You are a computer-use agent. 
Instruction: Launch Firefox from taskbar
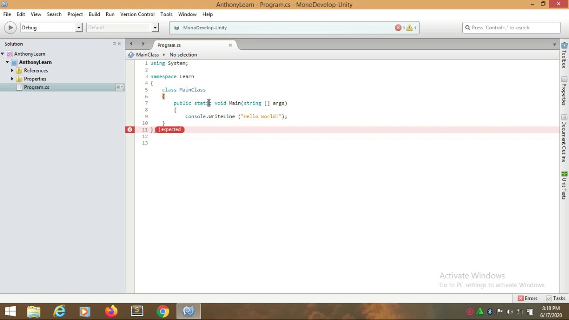[111, 311]
